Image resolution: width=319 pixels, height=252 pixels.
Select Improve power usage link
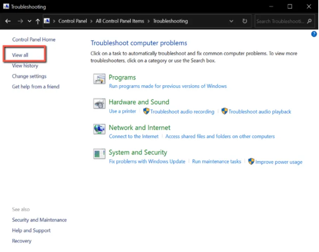(x=279, y=162)
